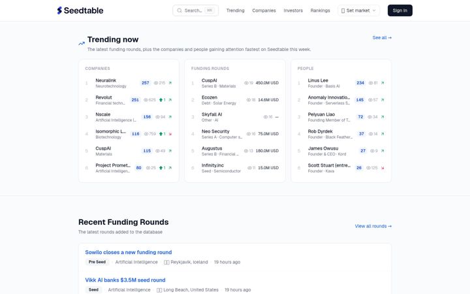Viewport: 470px width, 294px height.
Task: Open the Companies nav item
Action: coord(264,10)
